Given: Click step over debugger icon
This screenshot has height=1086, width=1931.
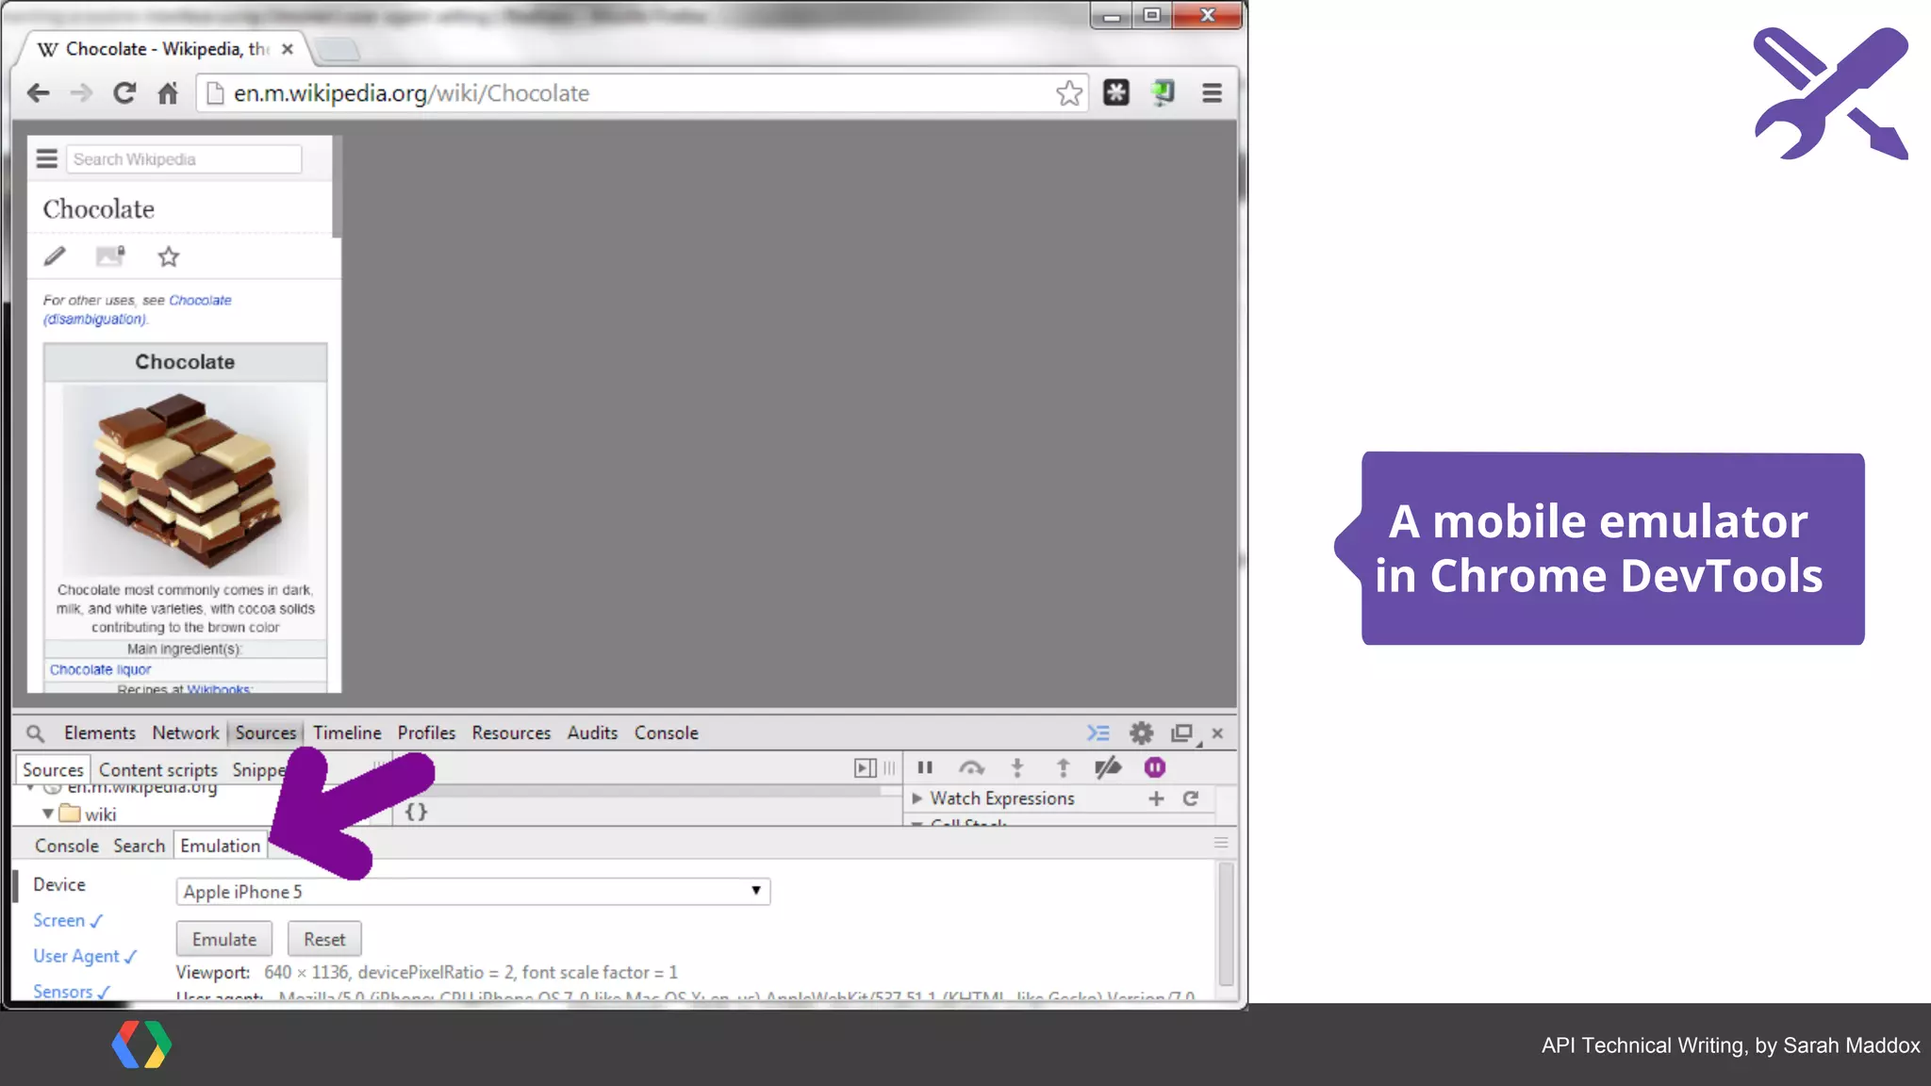Looking at the screenshot, I should pos(971,768).
